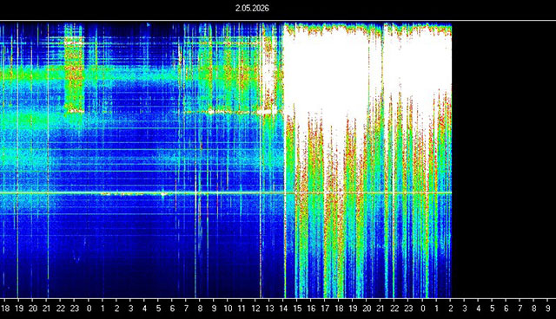Image resolution: width=556 pixels, height=319 pixels.
Task: Click the hour 14 axis label
Action: tap(283, 309)
